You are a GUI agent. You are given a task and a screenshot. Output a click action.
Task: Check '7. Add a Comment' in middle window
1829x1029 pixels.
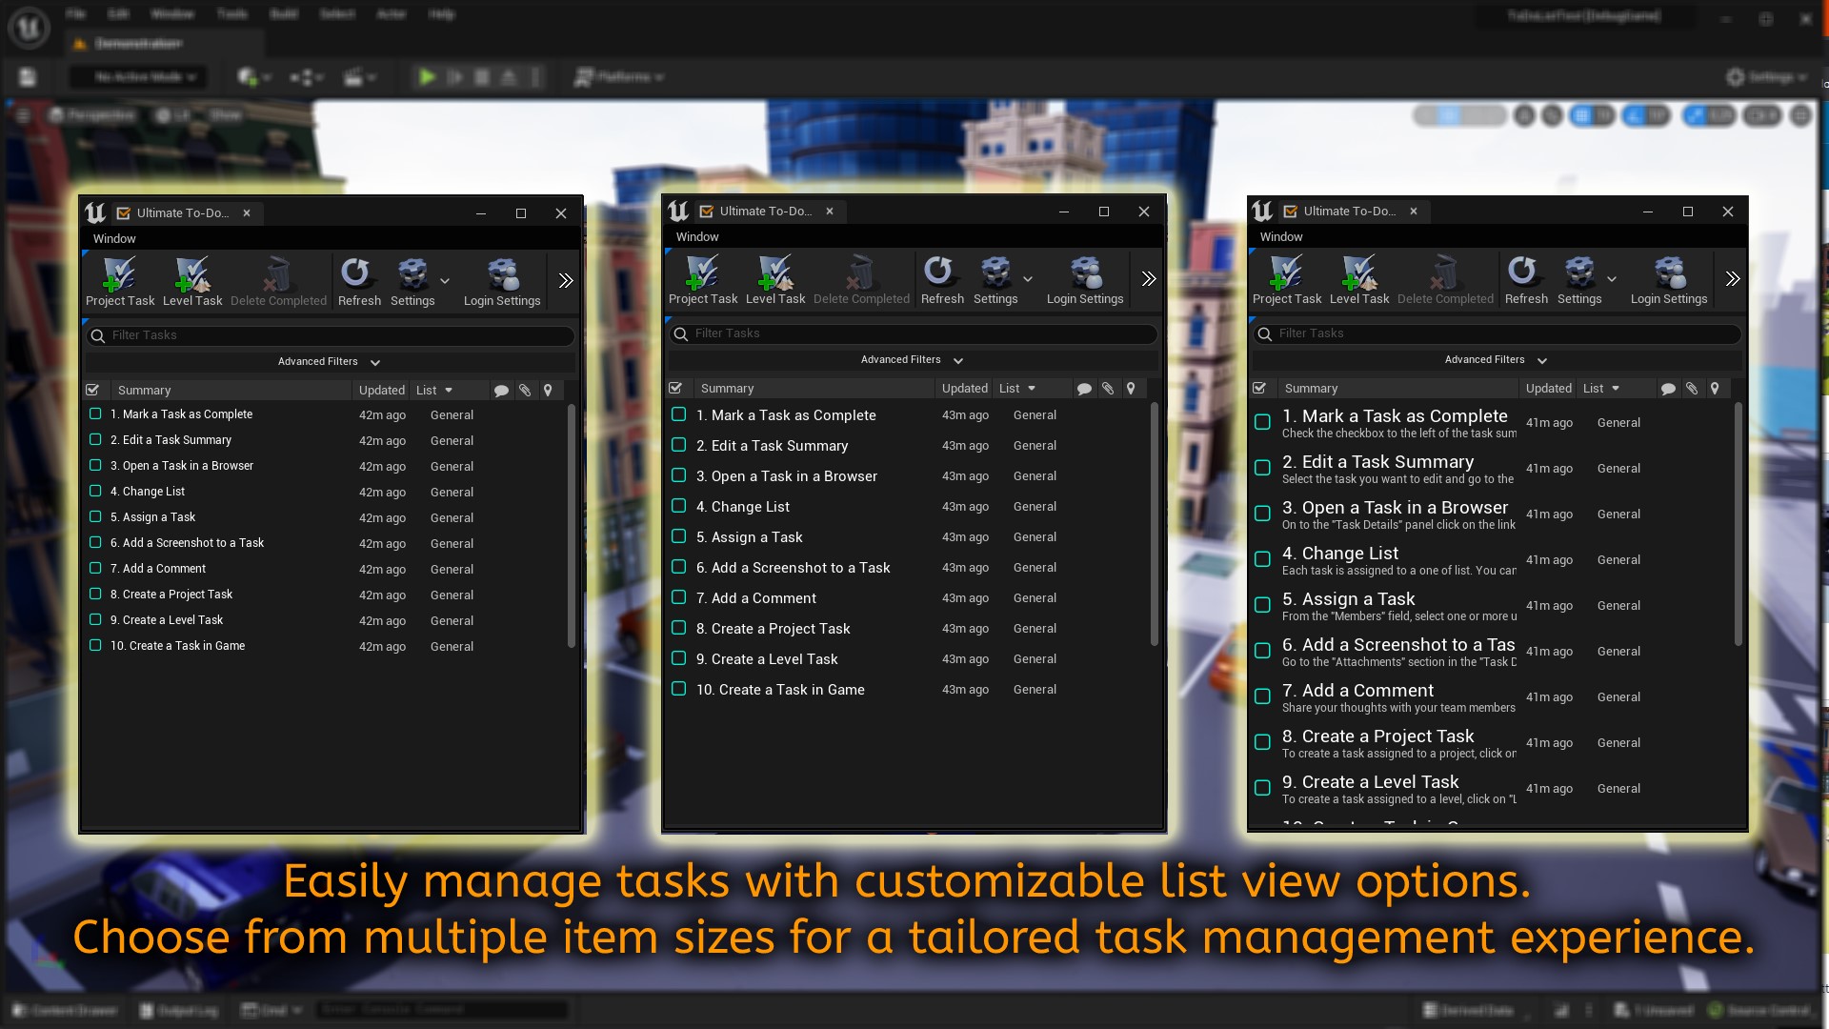coord(678,598)
